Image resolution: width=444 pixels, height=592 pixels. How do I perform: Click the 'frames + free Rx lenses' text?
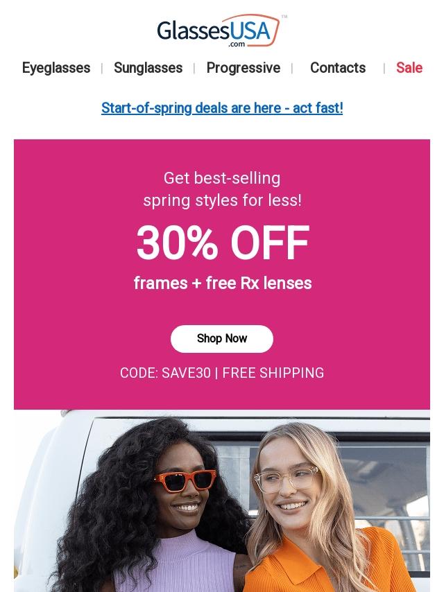coord(222,284)
